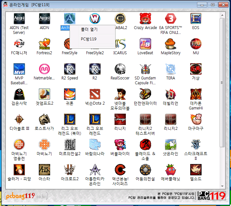Open the RealSoccer icon

pyautogui.click(x=120, y=69)
